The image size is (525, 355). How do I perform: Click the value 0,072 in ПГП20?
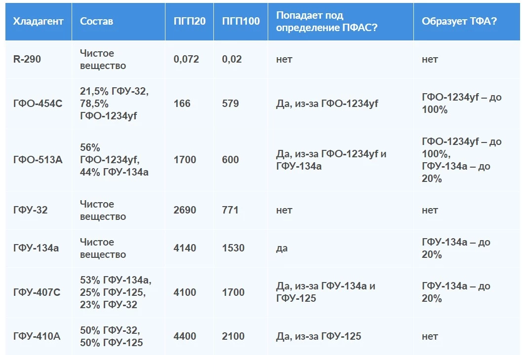click(x=186, y=59)
